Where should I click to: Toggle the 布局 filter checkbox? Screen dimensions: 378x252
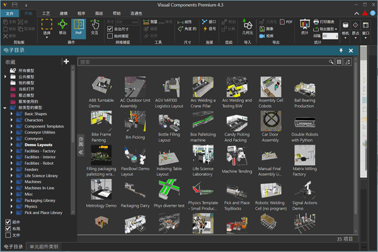[x=8, y=228]
